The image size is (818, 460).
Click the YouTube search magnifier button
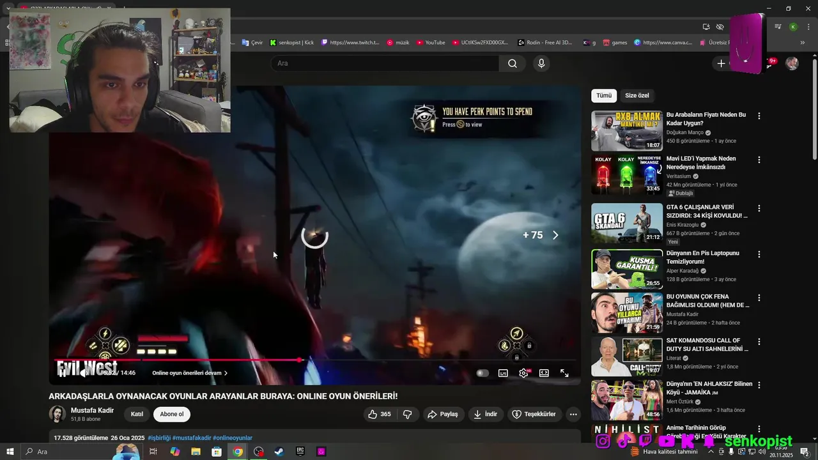pos(513,63)
